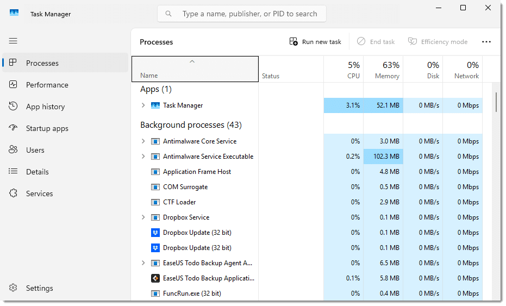This screenshot has height=306, width=506.
Task: Sort processes by the Memory column header
Action: [383, 69]
